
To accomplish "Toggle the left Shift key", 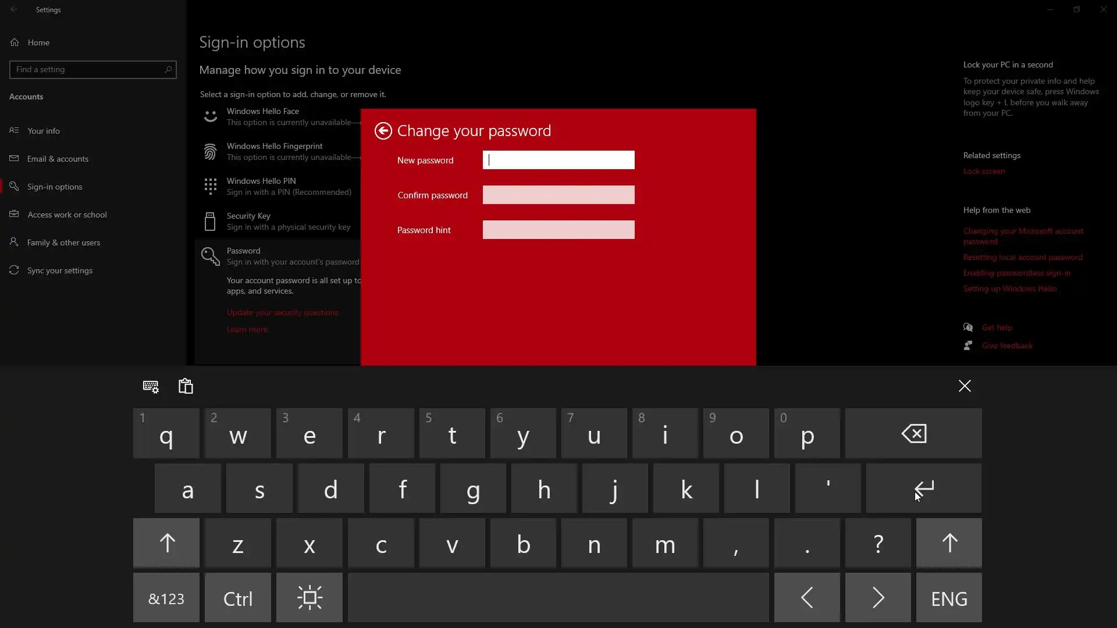I will click(166, 543).
